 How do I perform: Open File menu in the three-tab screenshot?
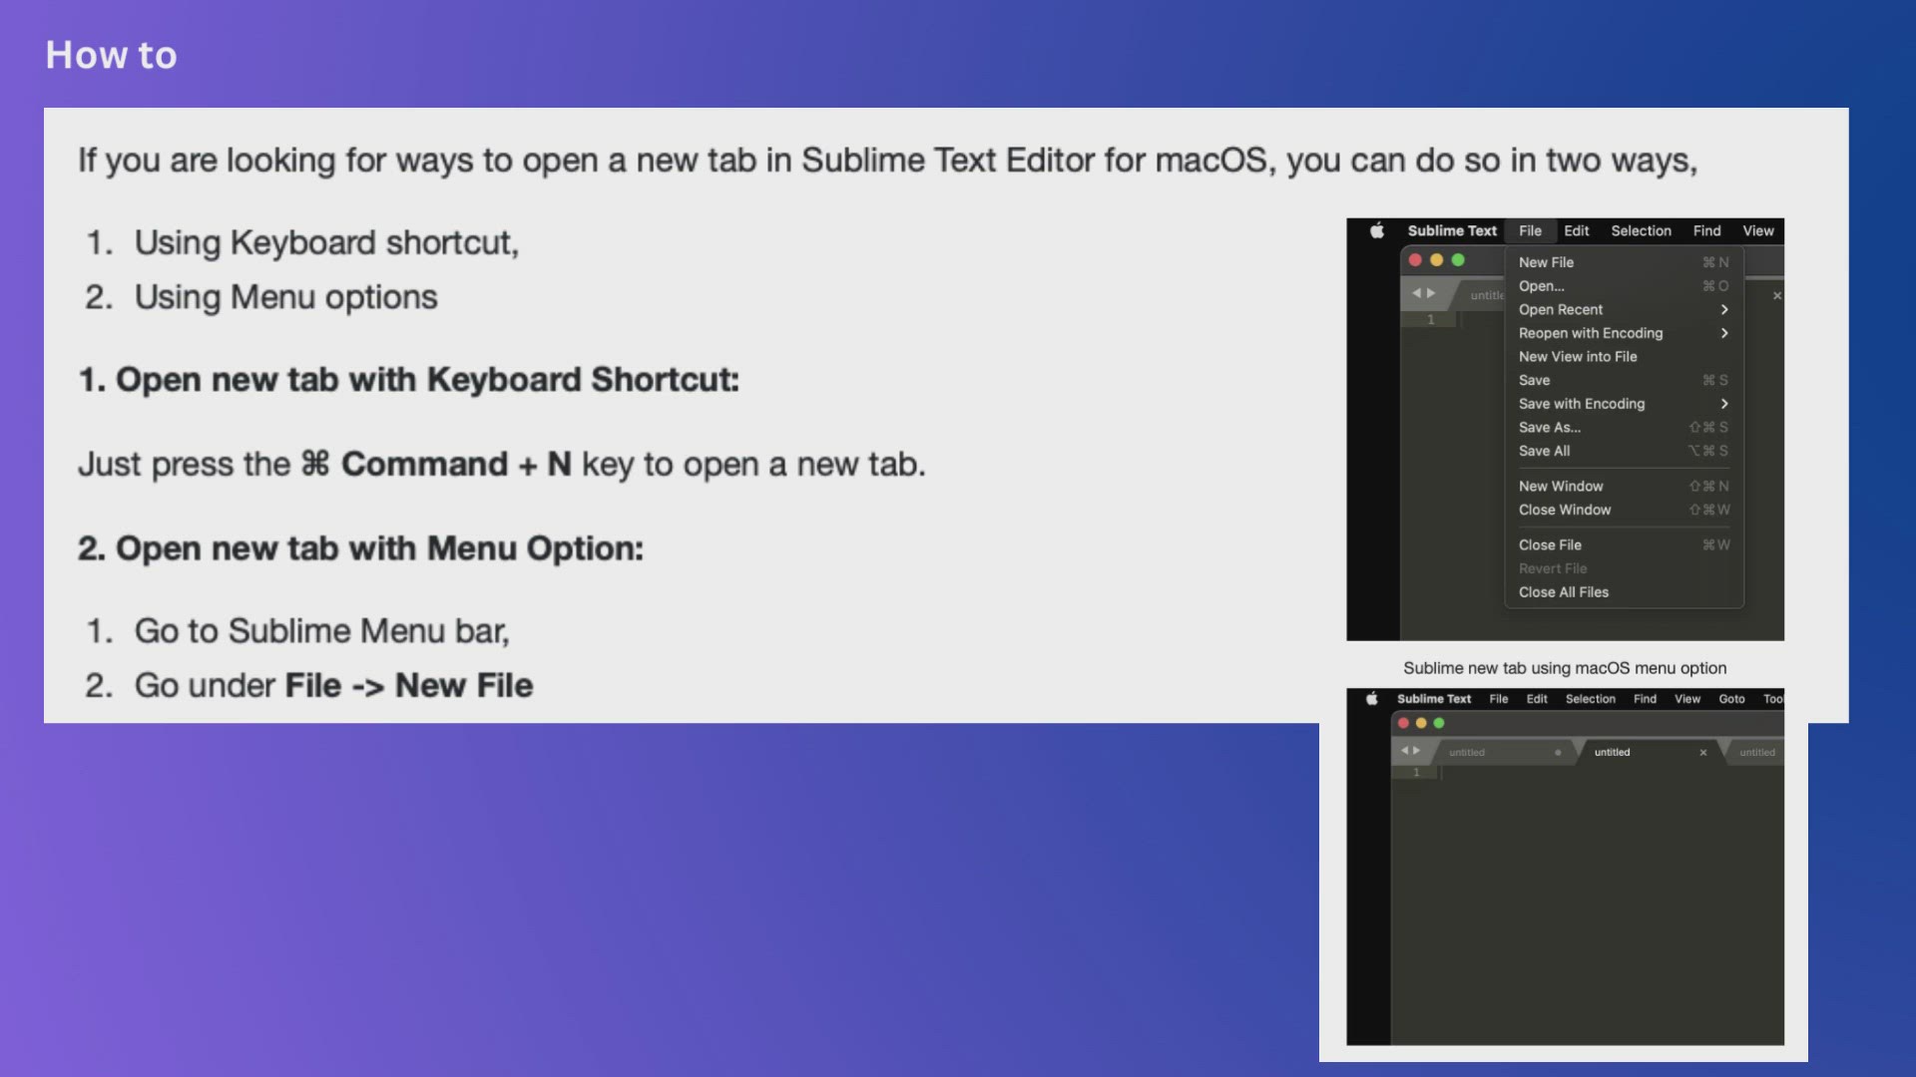coord(1499,699)
